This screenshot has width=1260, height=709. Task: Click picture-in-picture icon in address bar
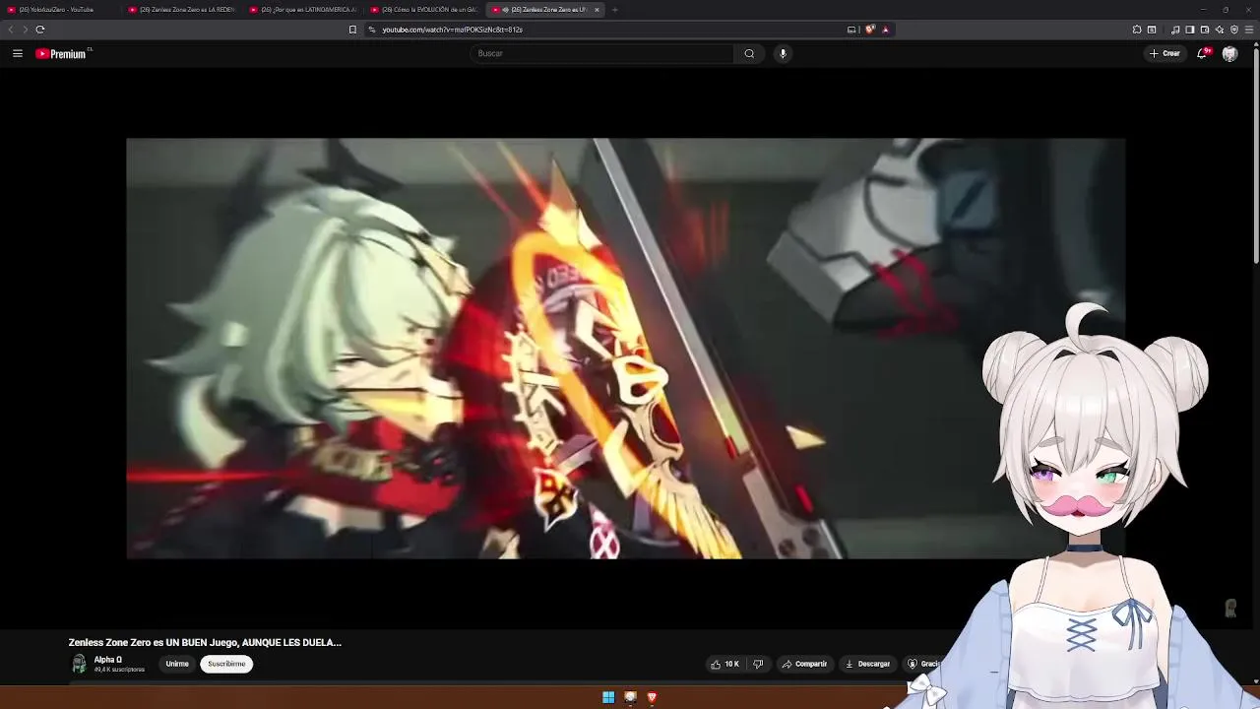click(851, 30)
